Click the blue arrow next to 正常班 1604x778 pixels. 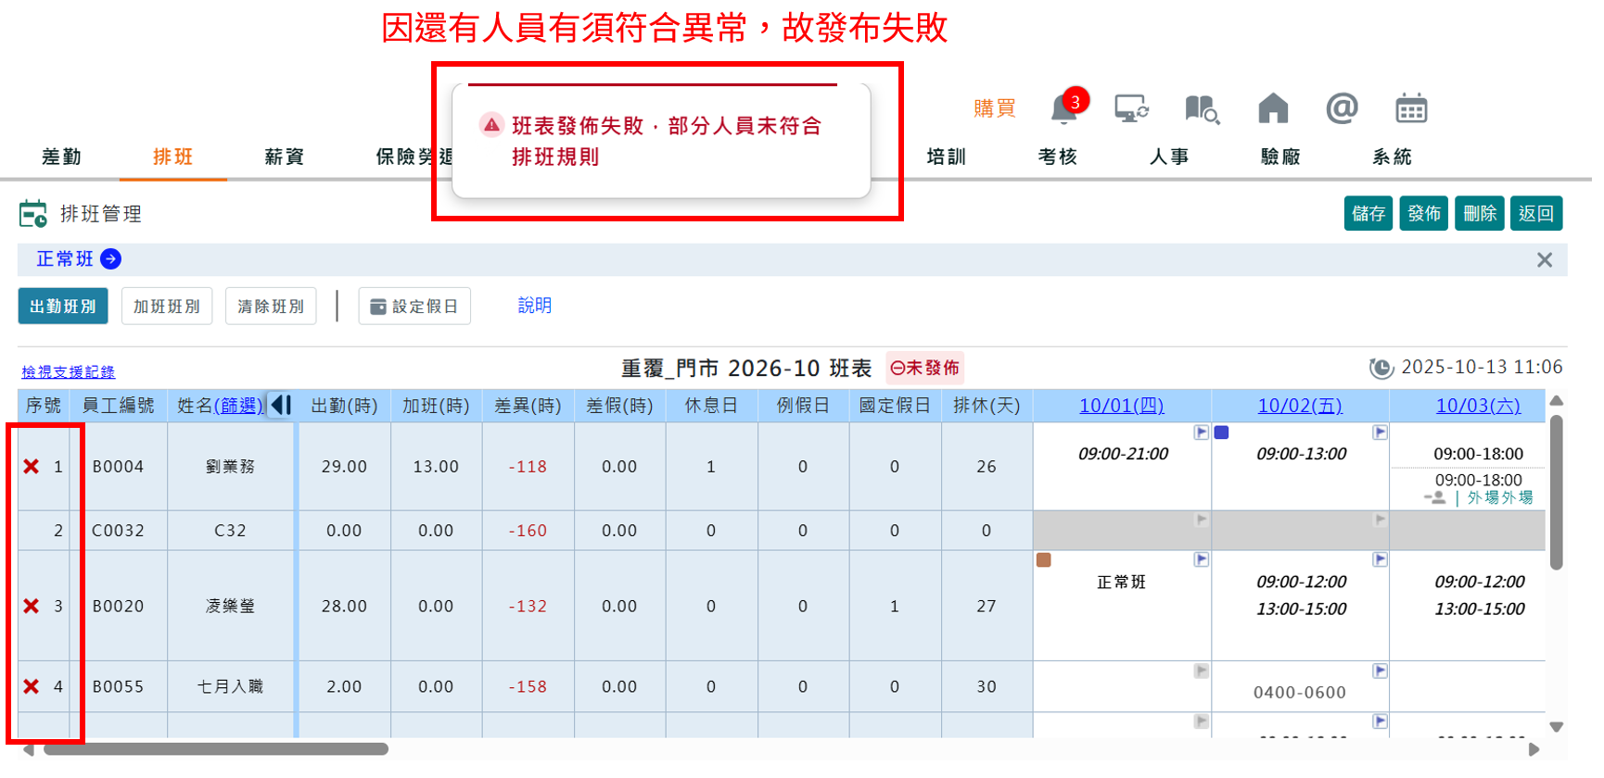[110, 259]
